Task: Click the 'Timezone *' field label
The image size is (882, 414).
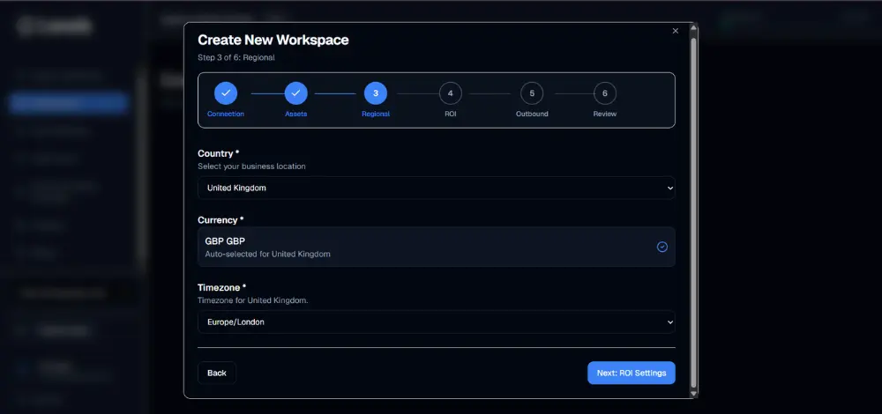Action: pos(222,288)
